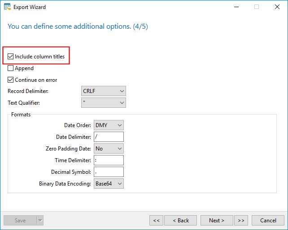288x230 pixels.
Task: Minimize the Export Wizard window
Action: pyautogui.click(x=236, y=7)
